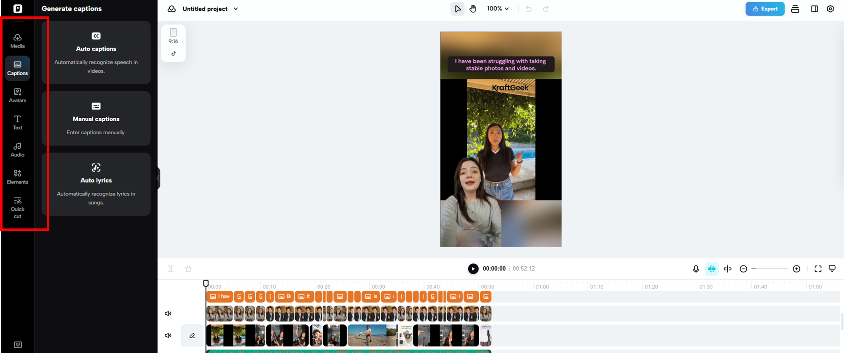Mute the lower video track
844x353 pixels.
coord(168,335)
